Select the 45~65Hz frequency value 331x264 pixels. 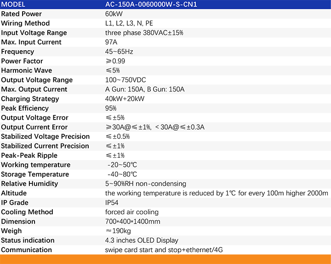pos(119,52)
